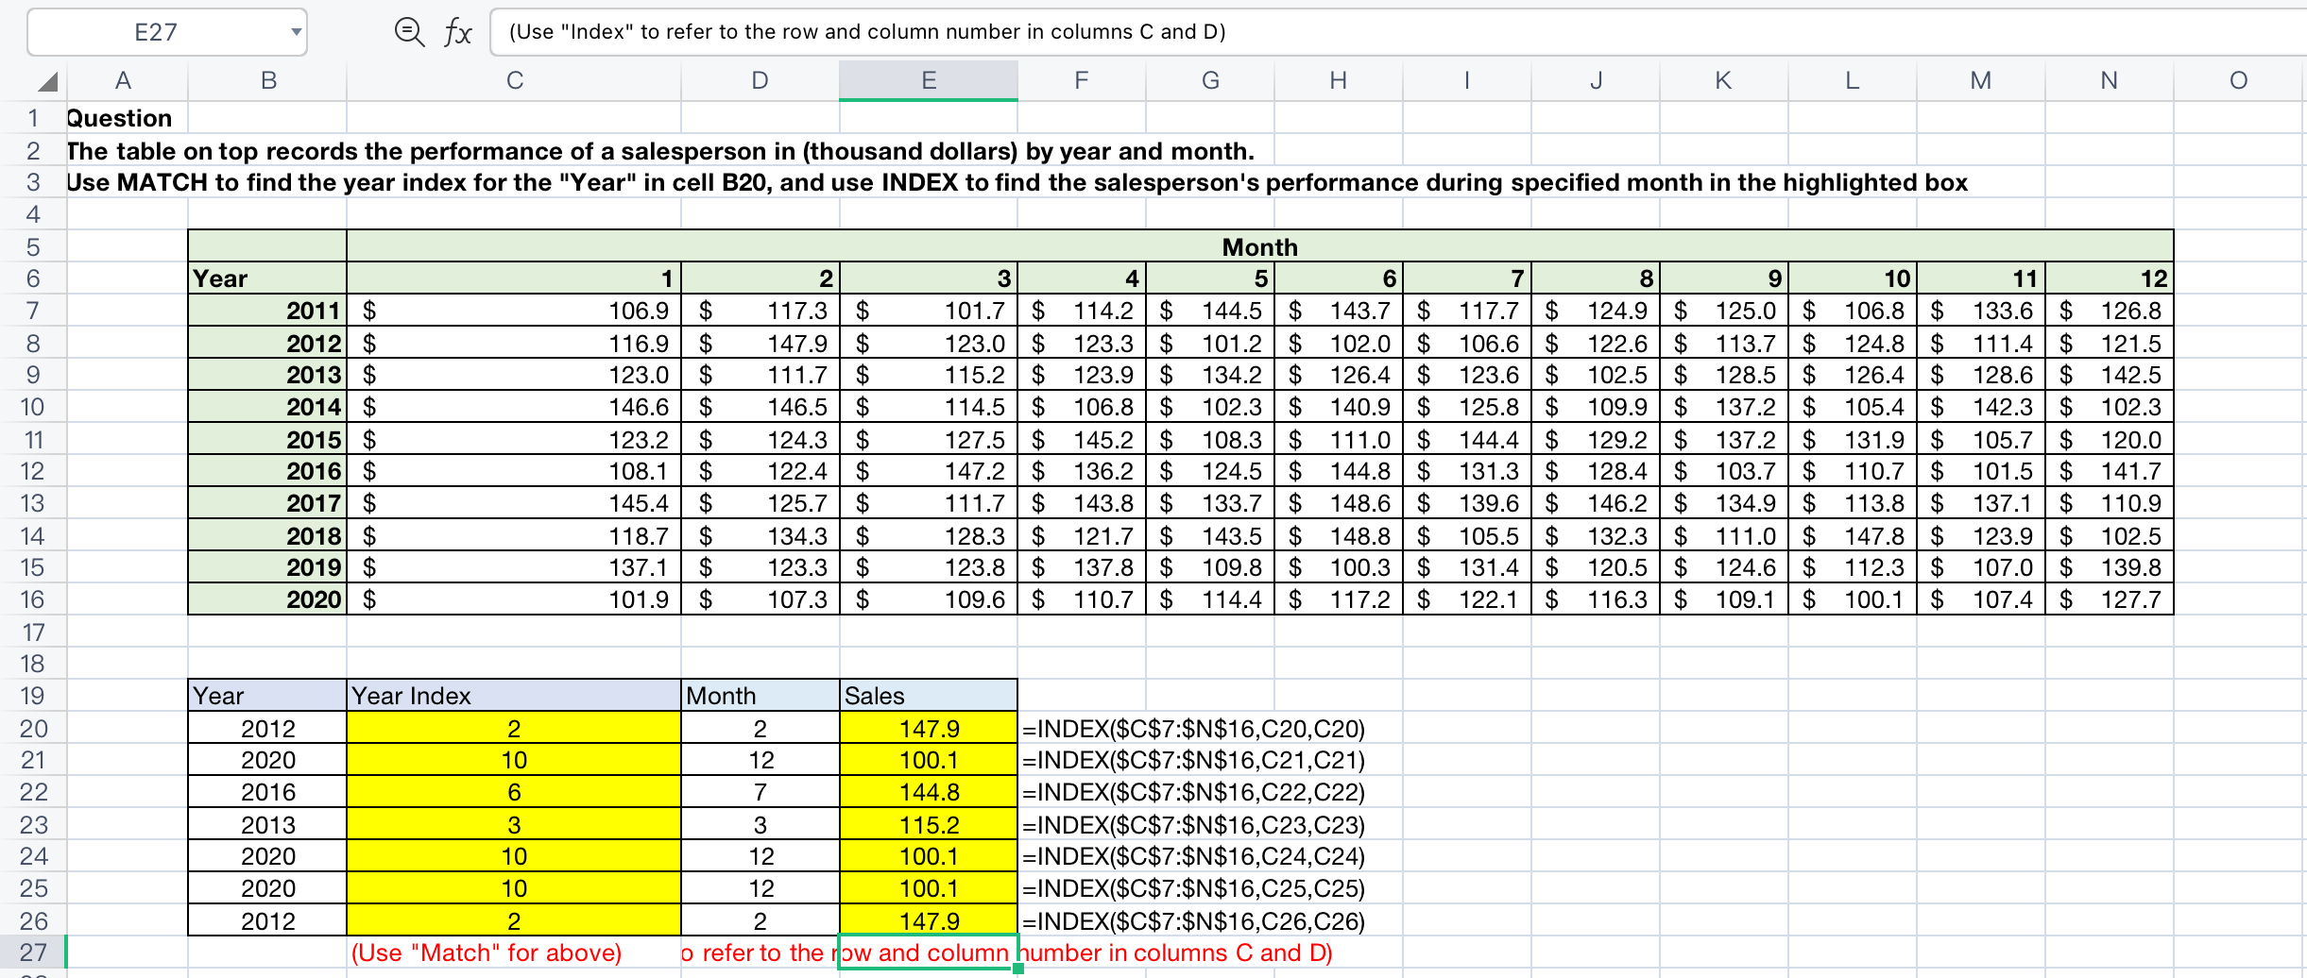Select column J header
Screen dimensions: 2307x978
[1596, 81]
